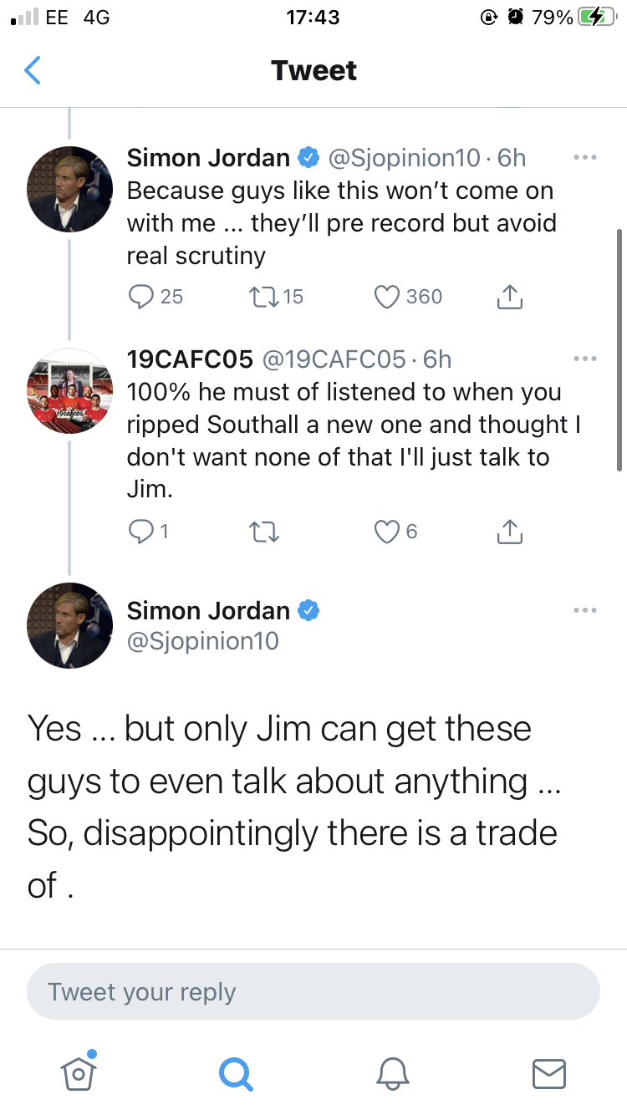Open the Messages envelope tab

pyautogui.click(x=549, y=1072)
